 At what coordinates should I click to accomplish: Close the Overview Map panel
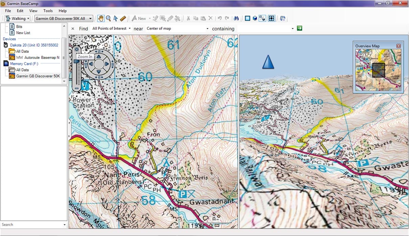coord(399,46)
